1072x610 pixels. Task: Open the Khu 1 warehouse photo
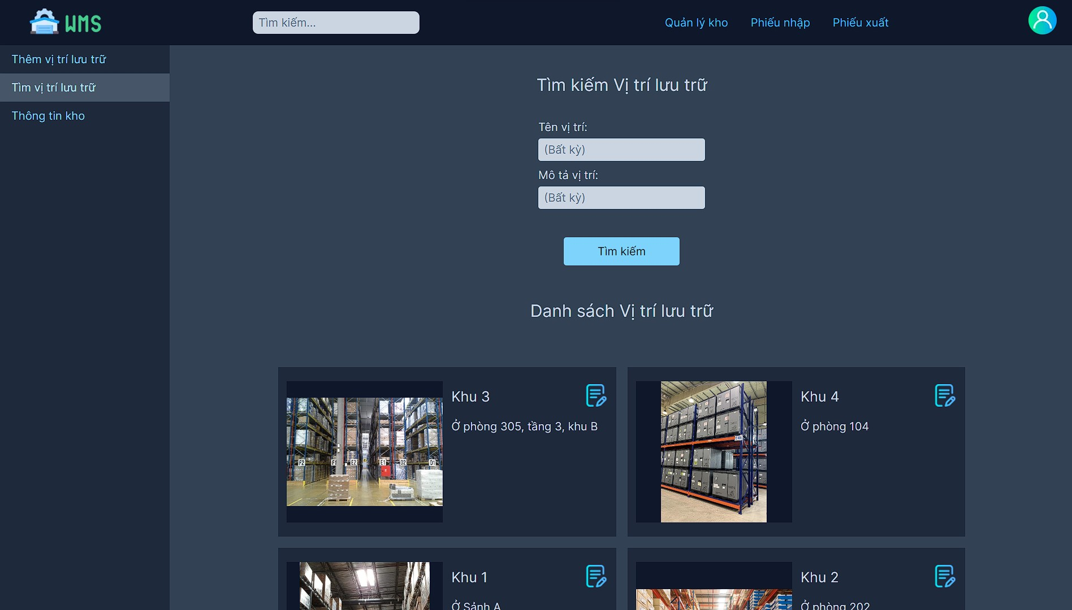tap(365, 586)
